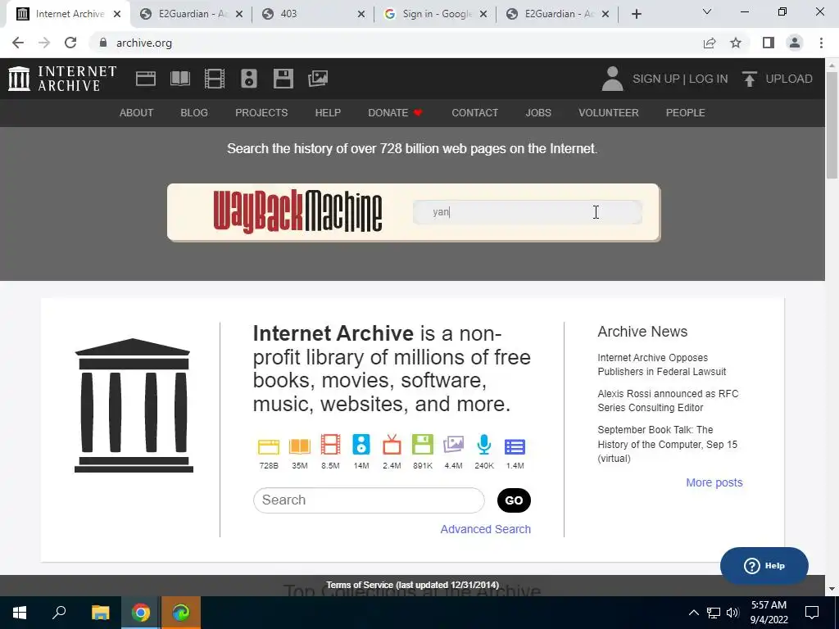This screenshot has width=839, height=629.
Task: Focus the Wayback Machine URL input field
Action: point(528,212)
